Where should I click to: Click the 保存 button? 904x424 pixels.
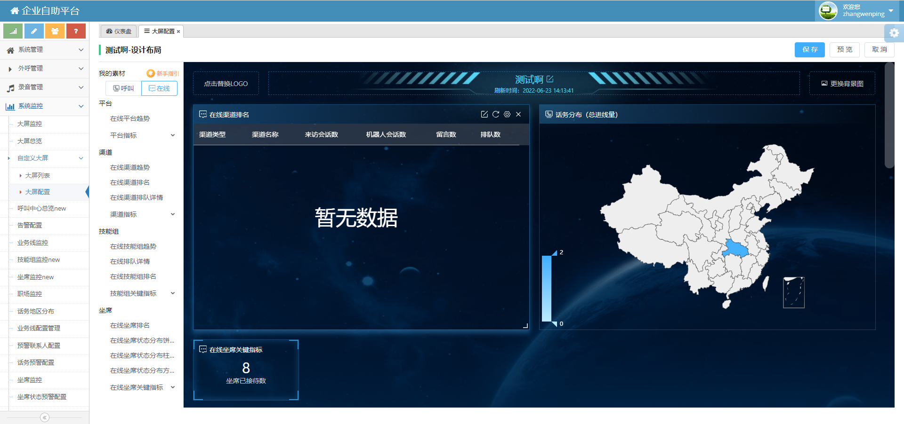[x=810, y=49]
